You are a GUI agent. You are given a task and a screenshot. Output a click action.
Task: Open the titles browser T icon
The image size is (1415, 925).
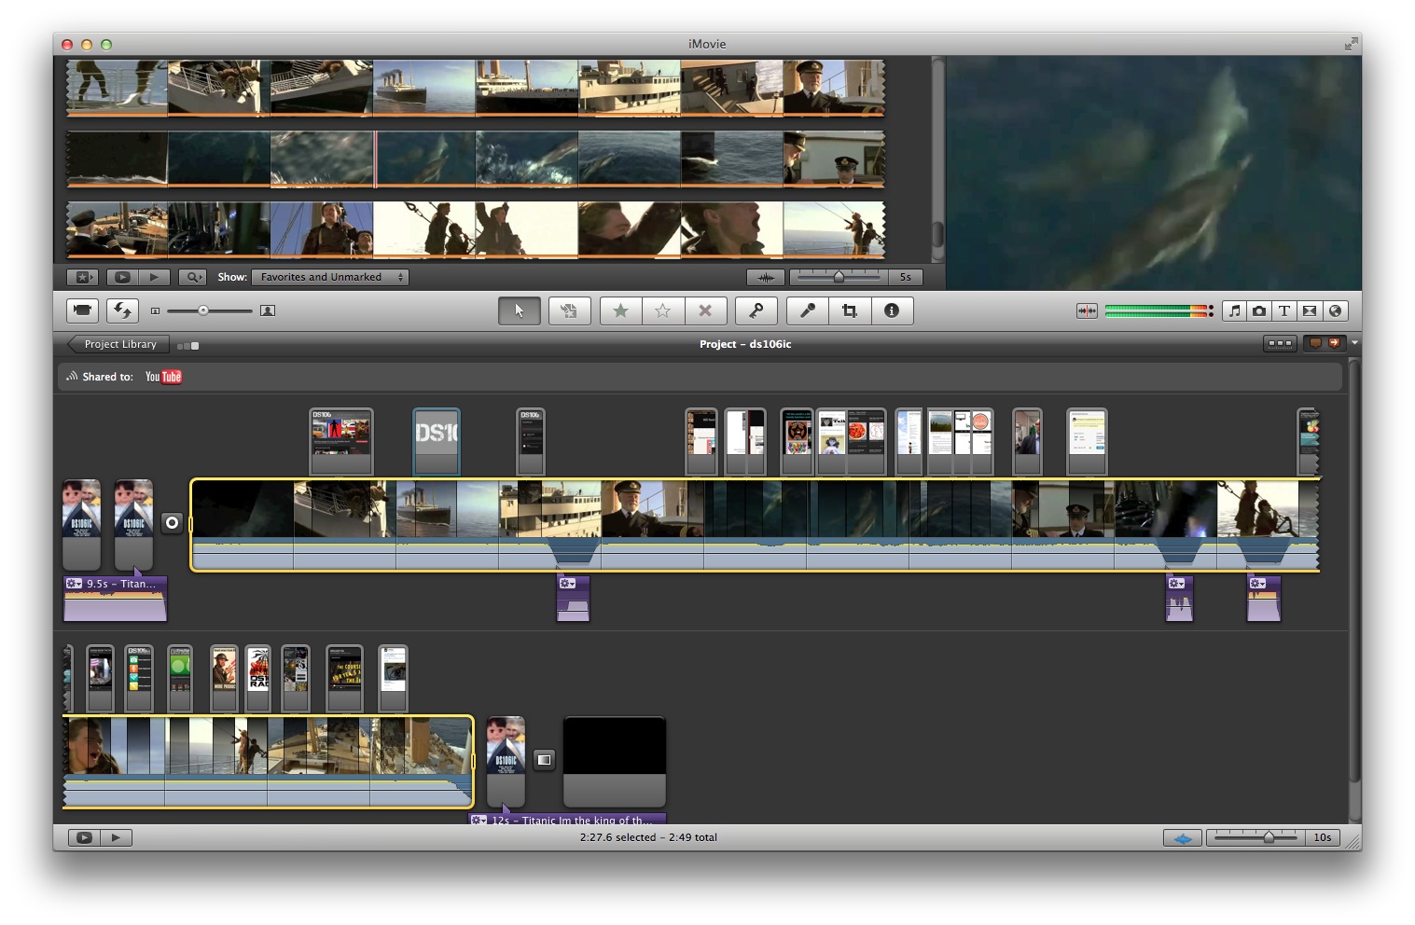point(1284,311)
